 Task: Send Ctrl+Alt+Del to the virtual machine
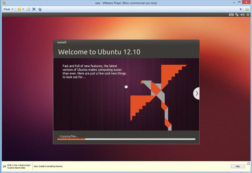(x=28, y=9)
